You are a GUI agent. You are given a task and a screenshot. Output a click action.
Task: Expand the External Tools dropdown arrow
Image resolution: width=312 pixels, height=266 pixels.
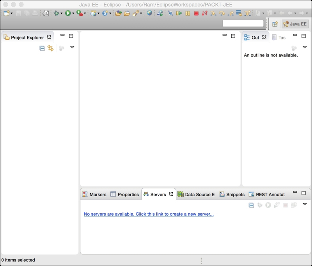[85, 13]
